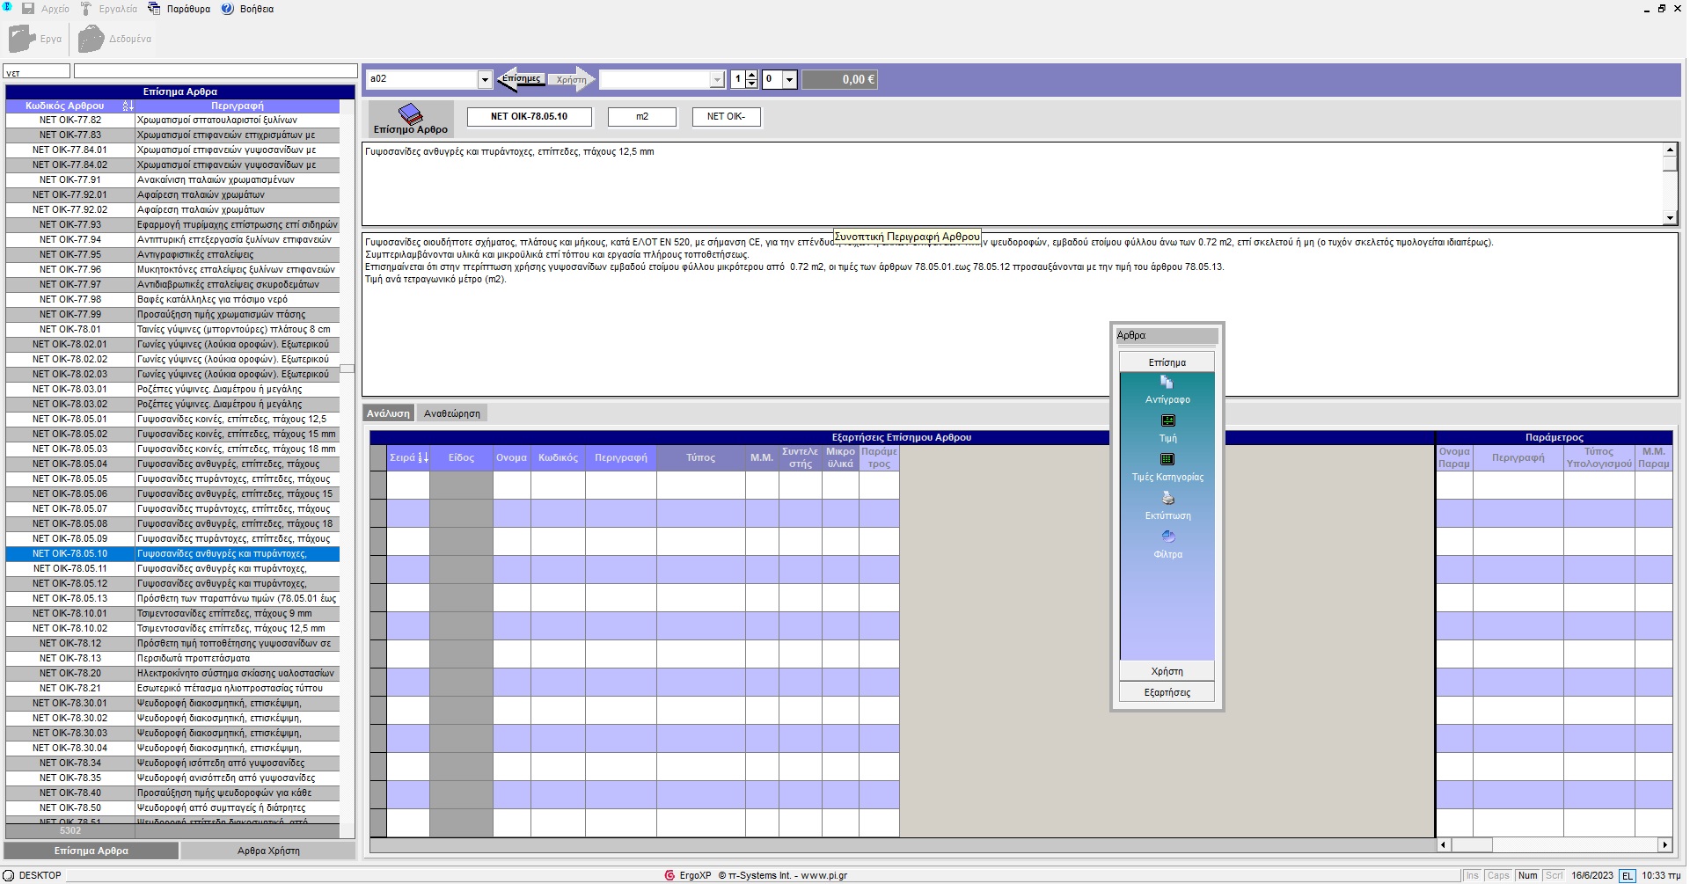Expand the Επίσημα section of Αρθρα panel
1690x884 pixels.
[1167, 362]
